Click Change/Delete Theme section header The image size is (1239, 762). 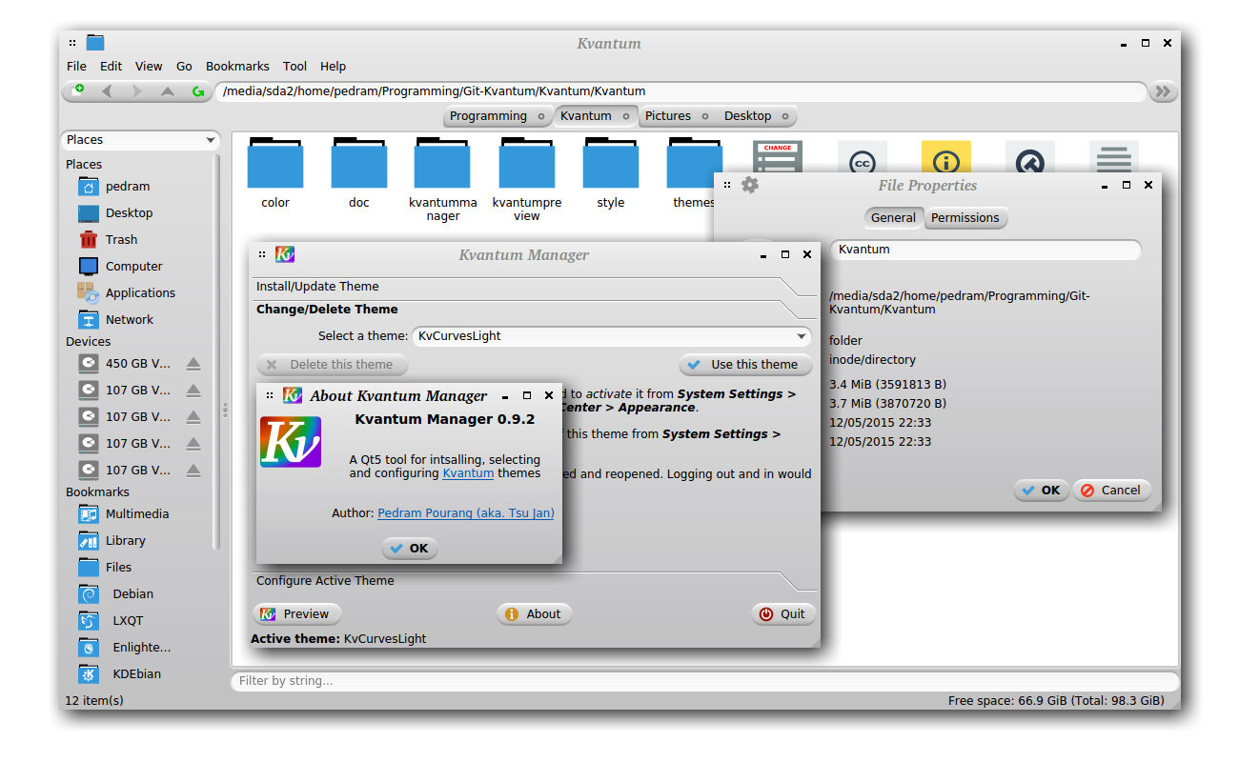pos(533,309)
